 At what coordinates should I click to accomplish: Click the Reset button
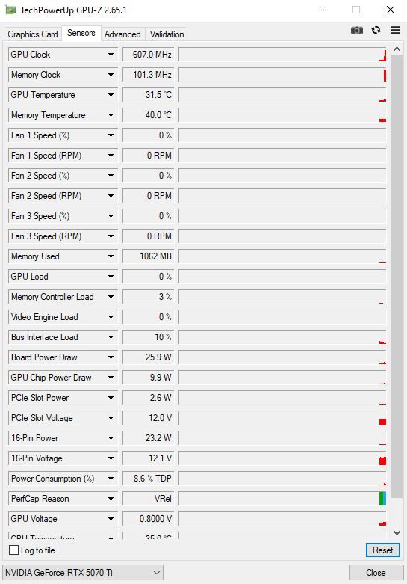(x=383, y=550)
